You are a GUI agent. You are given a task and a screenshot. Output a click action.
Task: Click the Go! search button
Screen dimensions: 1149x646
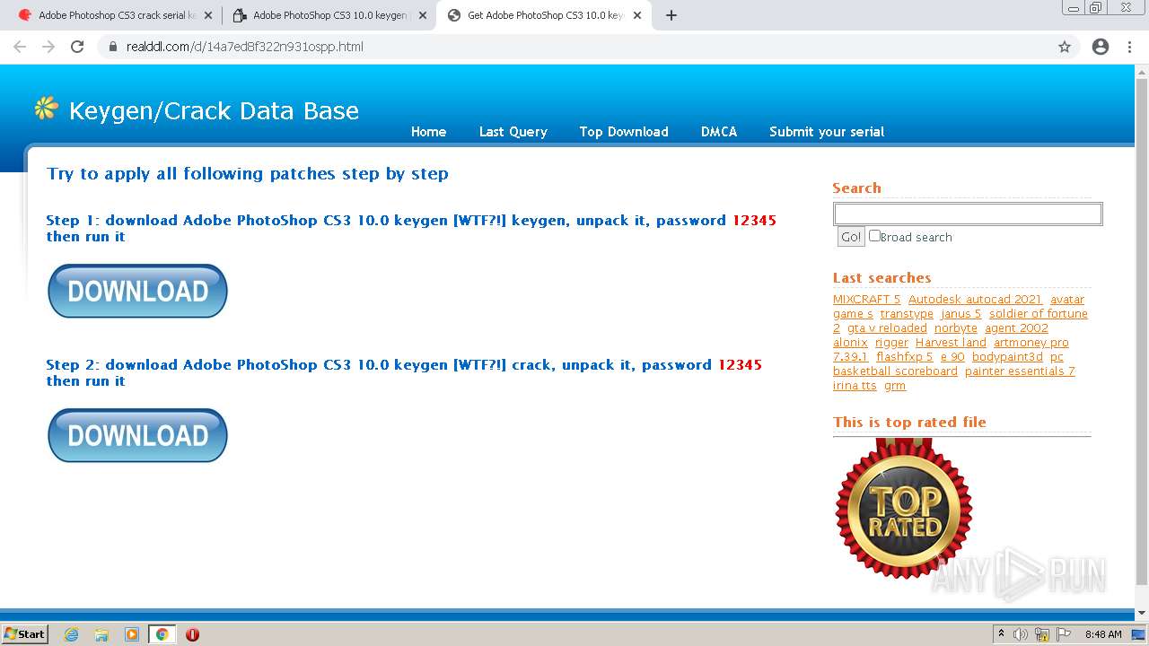850,237
